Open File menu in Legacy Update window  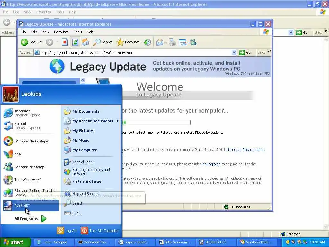point(23,32)
